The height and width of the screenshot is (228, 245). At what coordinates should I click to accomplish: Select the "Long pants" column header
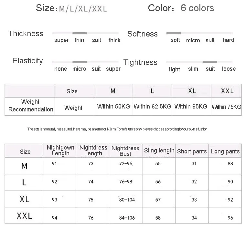pos(225,151)
